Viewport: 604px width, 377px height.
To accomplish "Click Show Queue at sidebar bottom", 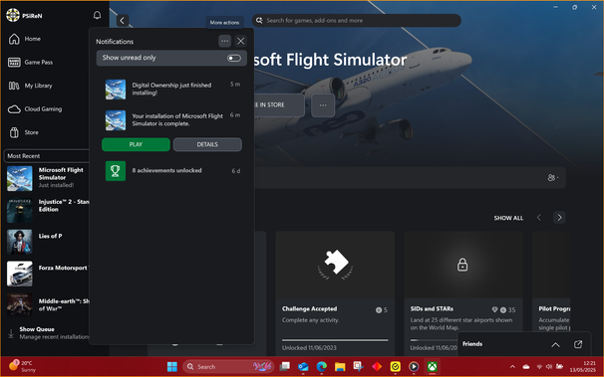I will point(48,333).
